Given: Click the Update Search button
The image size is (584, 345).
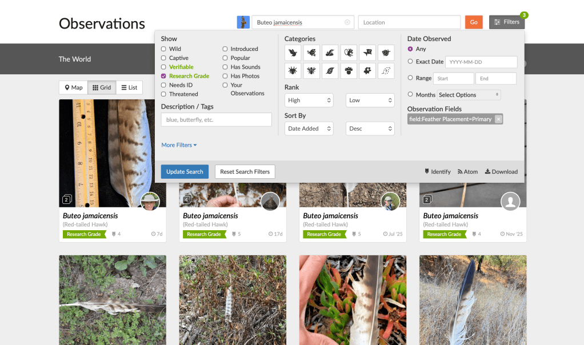Looking at the screenshot, I should [185, 172].
